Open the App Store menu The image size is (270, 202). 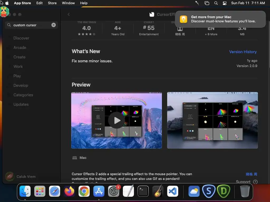point(22,3)
